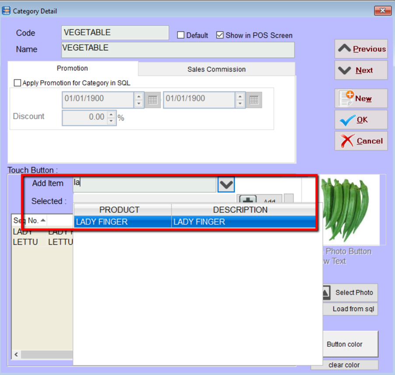Click the Previous record button

pyautogui.click(x=361, y=49)
